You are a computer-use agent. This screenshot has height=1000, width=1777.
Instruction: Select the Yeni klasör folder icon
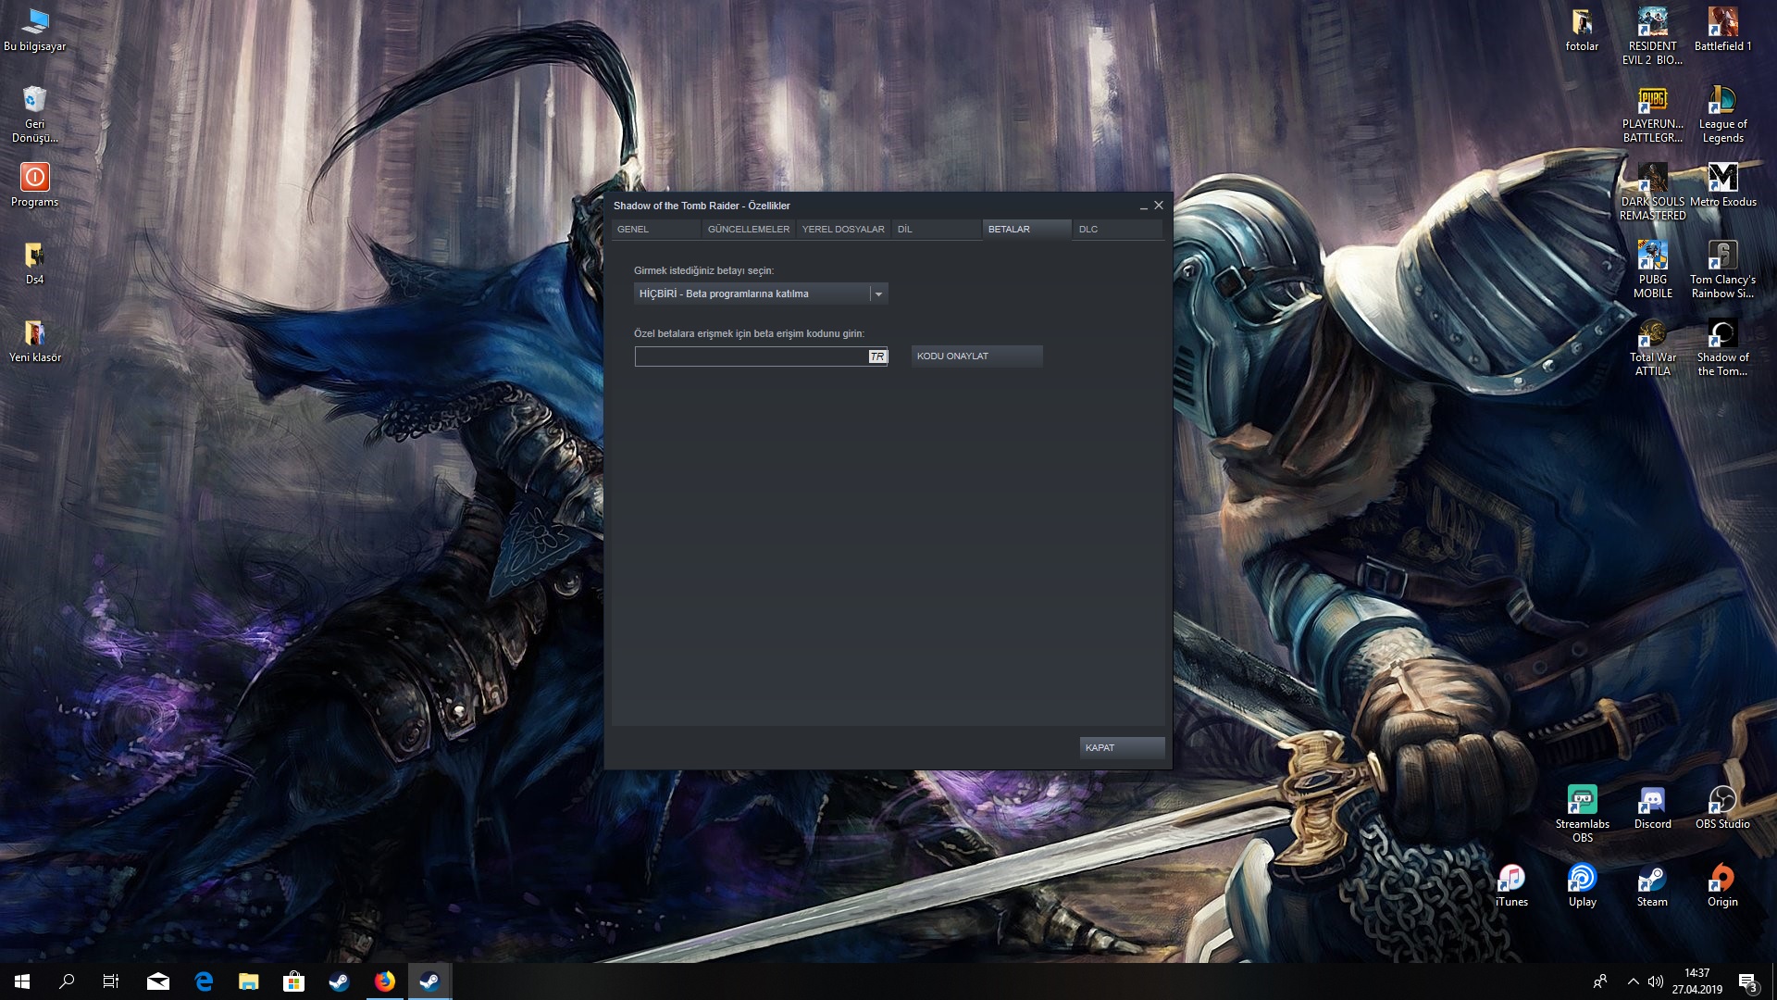click(x=35, y=341)
